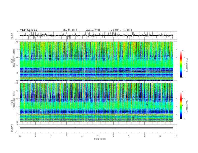Select the date text "May 26, 2018"
The height and width of the screenshot is (153, 198).
point(70,30)
